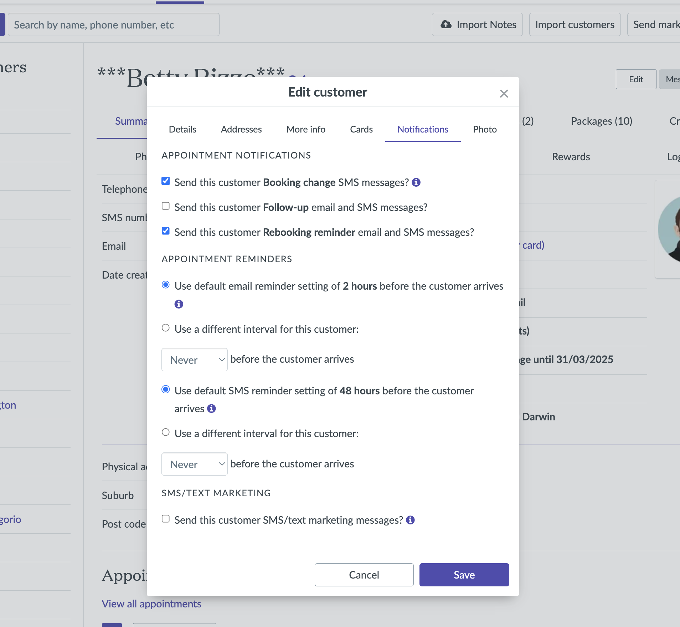Image resolution: width=680 pixels, height=627 pixels.
Task: Click info icon beside Booking change SMS
Action: [416, 182]
